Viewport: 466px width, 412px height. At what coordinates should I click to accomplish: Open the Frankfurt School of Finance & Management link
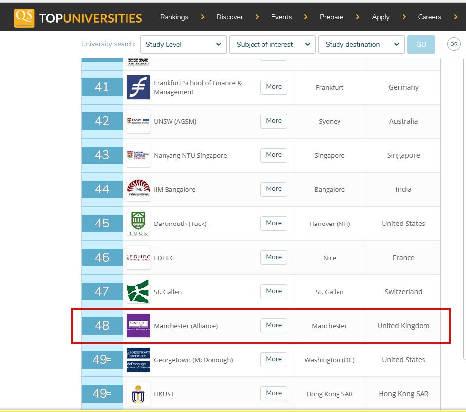coord(198,87)
